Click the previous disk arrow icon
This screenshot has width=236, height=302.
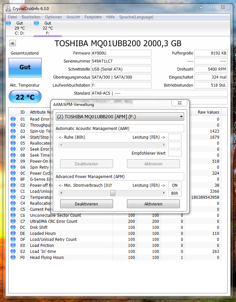[12, 43]
